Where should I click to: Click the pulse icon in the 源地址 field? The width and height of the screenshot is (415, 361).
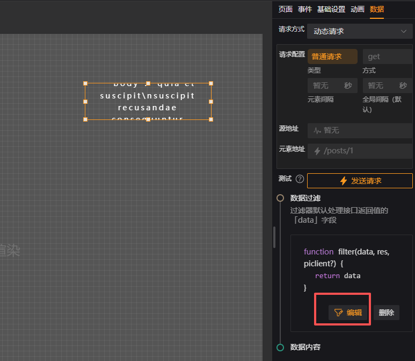pyautogui.click(x=317, y=131)
